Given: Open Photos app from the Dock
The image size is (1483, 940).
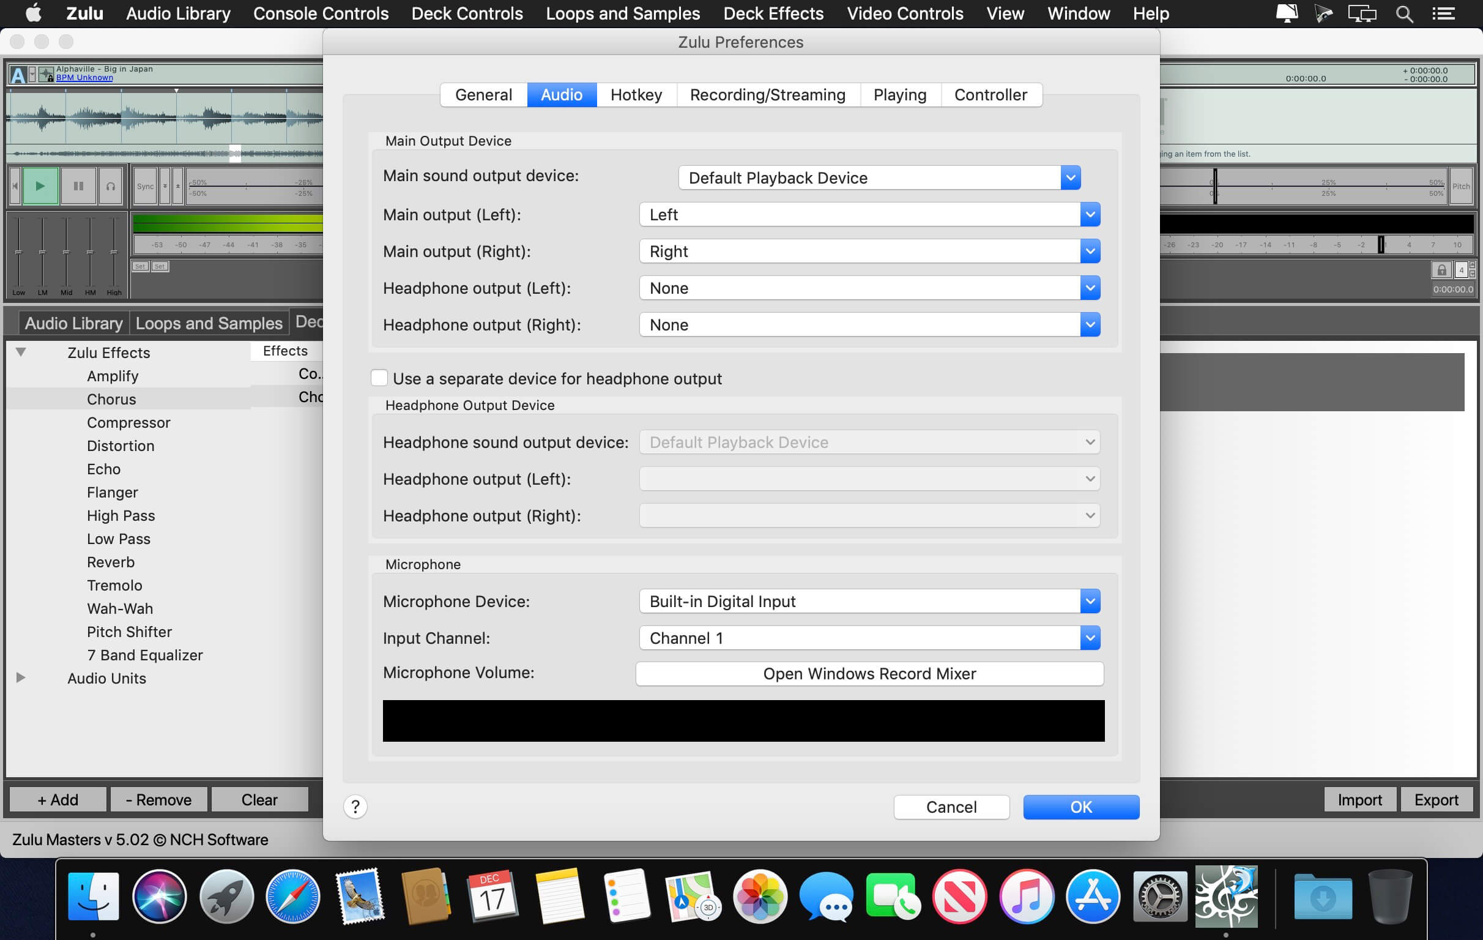Looking at the screenshot, I should (x=760, y=896).
